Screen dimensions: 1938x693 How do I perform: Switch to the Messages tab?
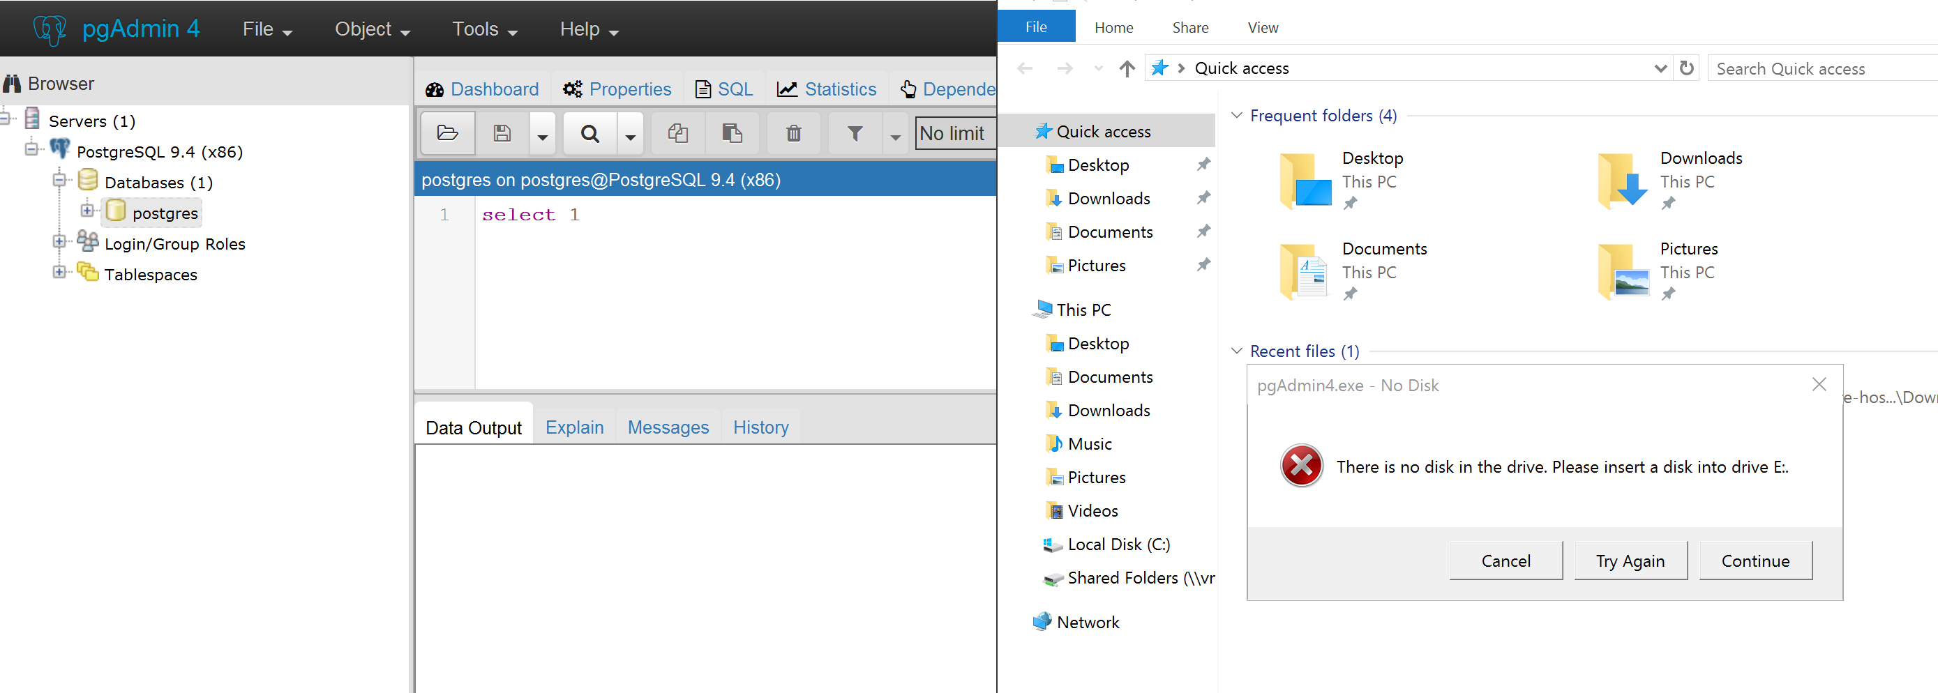pos(668,427)
